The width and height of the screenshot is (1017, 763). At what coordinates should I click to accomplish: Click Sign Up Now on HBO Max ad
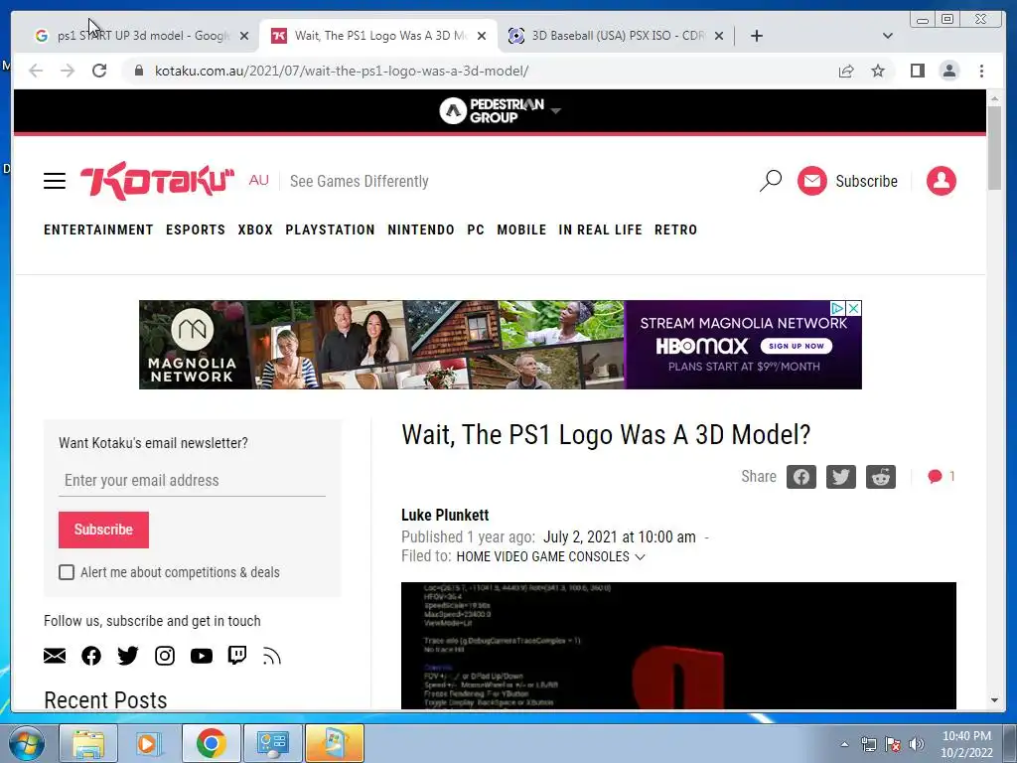click(x=796, y=346)
